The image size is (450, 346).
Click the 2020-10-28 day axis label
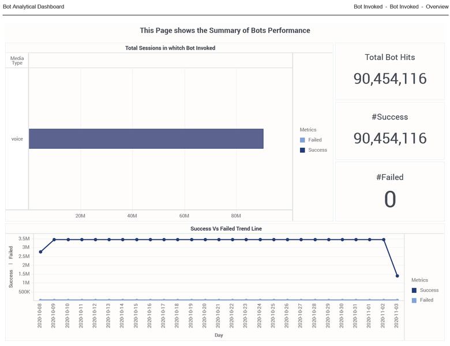click(314, 316)
